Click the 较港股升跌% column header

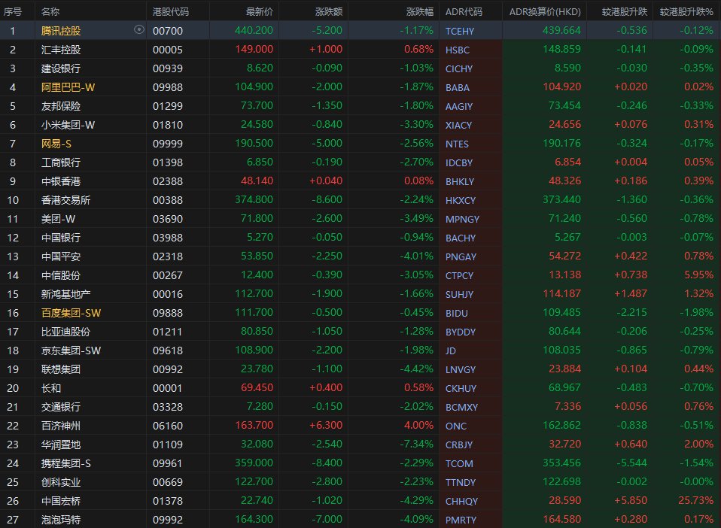tap(686, 11)
